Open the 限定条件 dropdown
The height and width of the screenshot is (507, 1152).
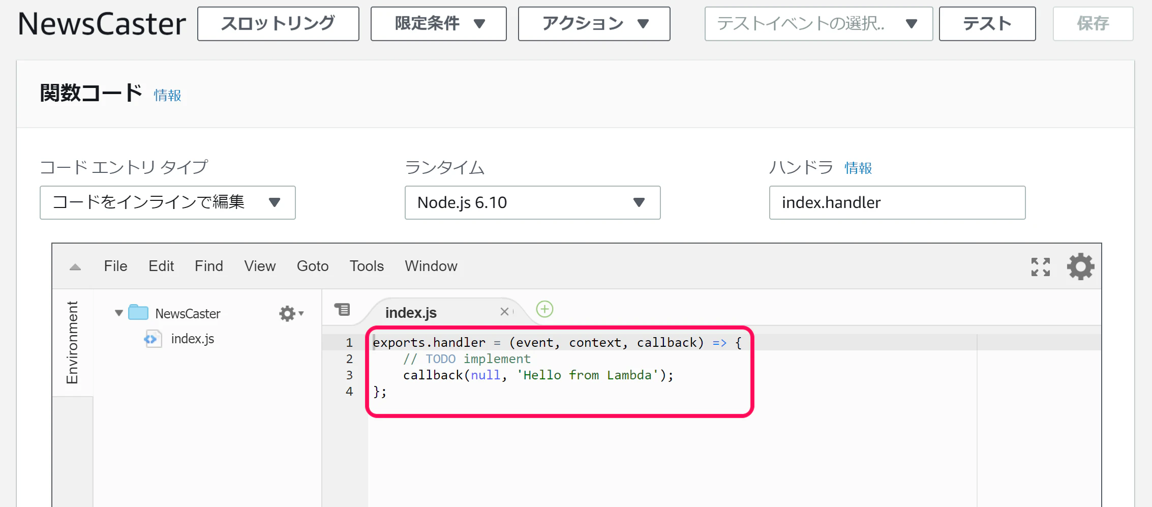[439, 24]
